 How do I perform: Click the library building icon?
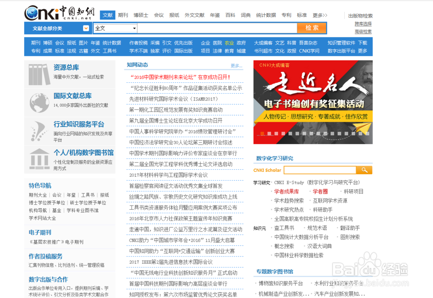coord(39,159)
